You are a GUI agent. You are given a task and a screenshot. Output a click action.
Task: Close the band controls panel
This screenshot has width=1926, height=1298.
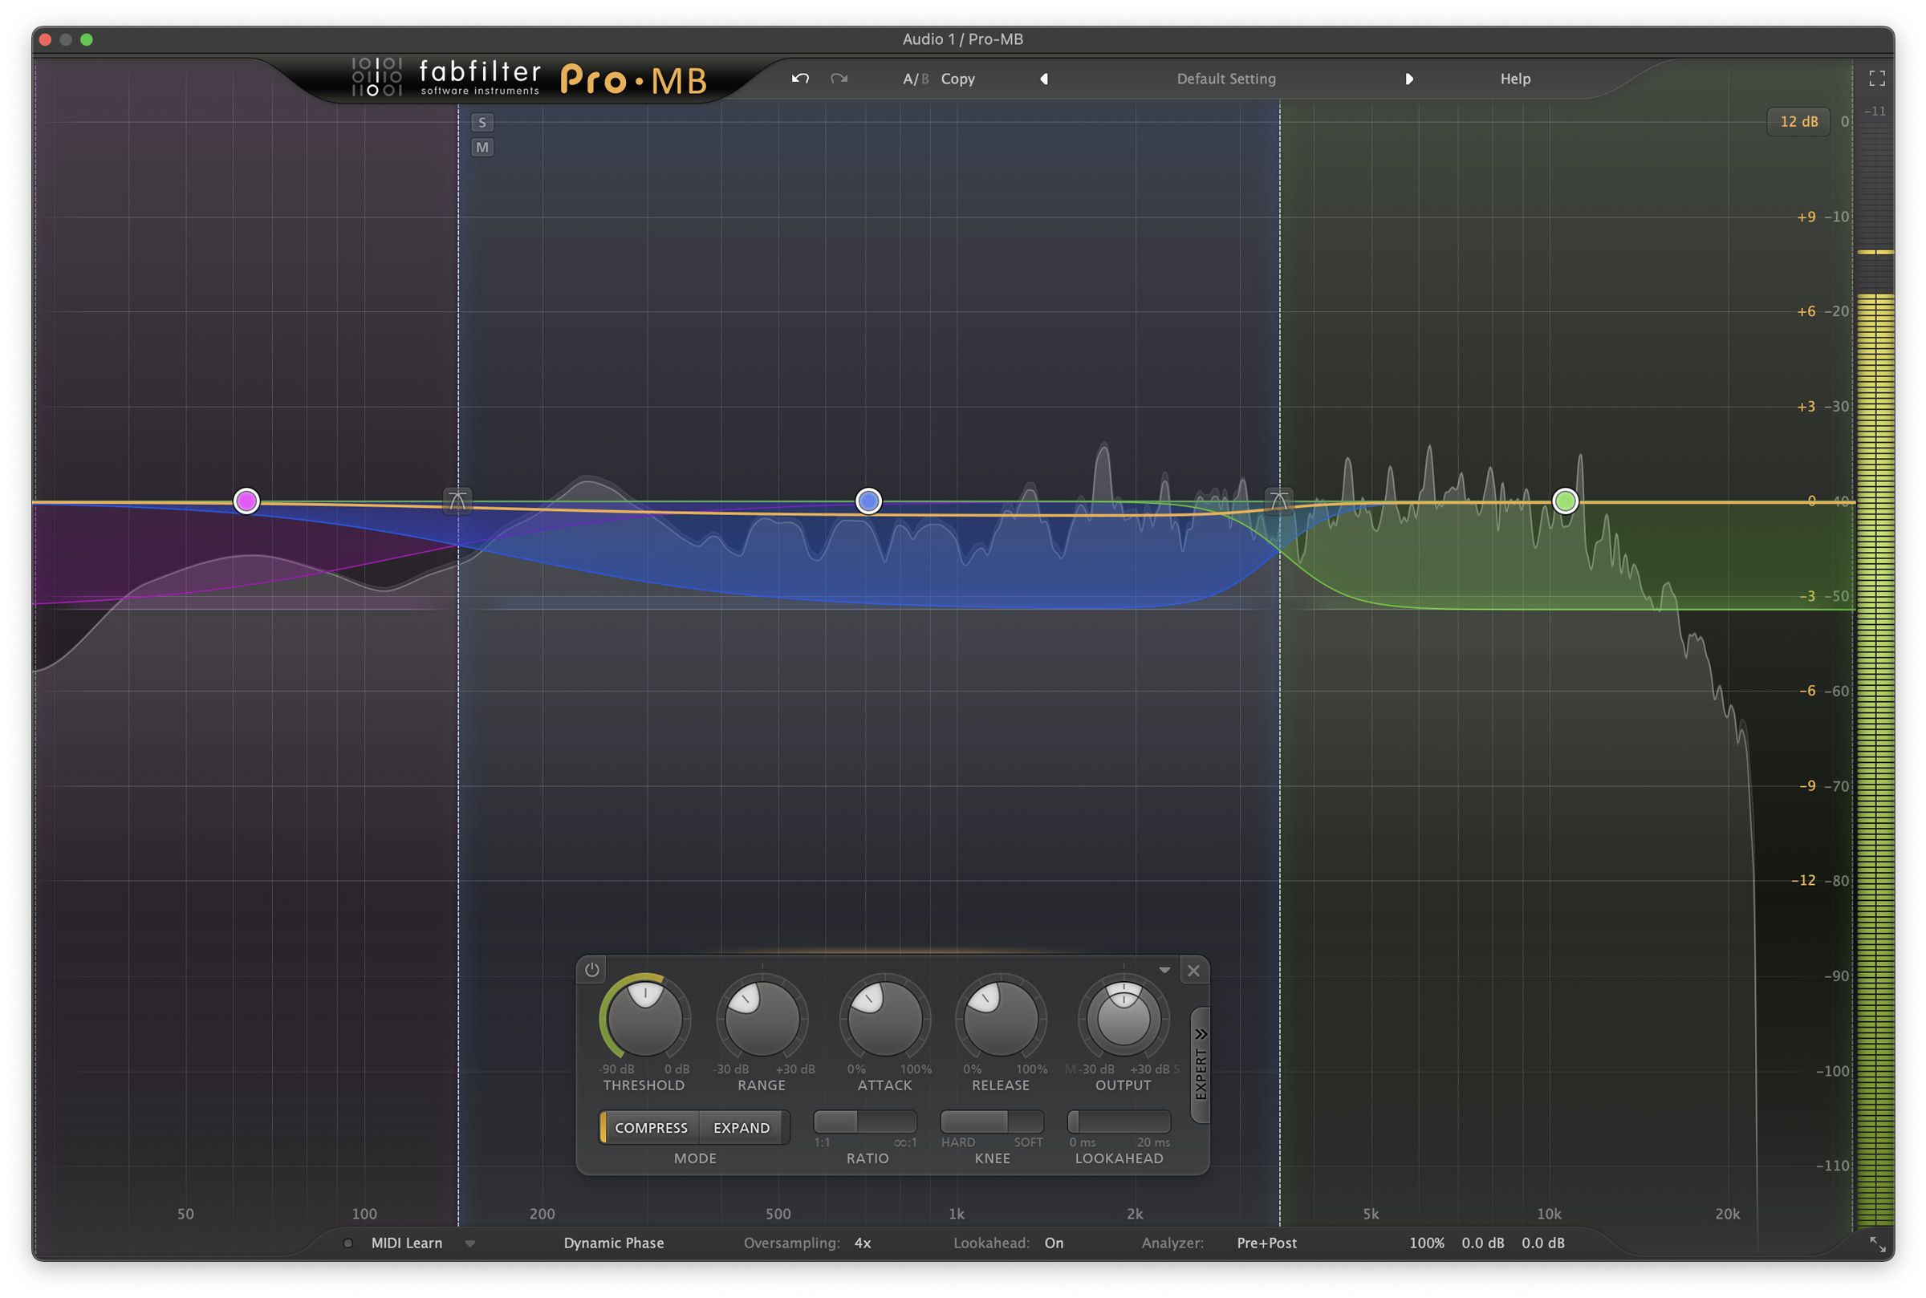point(1193,970)
